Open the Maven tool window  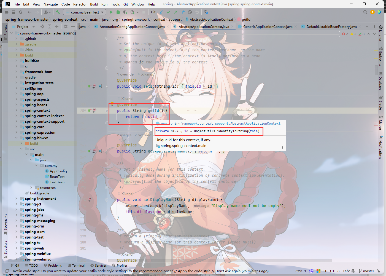coord(380,122)
